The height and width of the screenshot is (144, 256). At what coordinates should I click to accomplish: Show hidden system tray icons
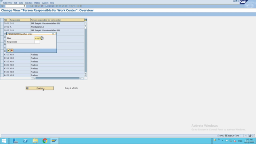[x=222, y=141]
